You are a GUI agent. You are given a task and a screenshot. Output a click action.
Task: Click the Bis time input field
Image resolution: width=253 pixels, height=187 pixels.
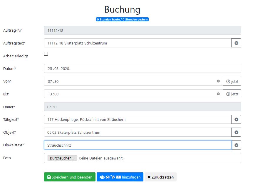pos(129,94)
